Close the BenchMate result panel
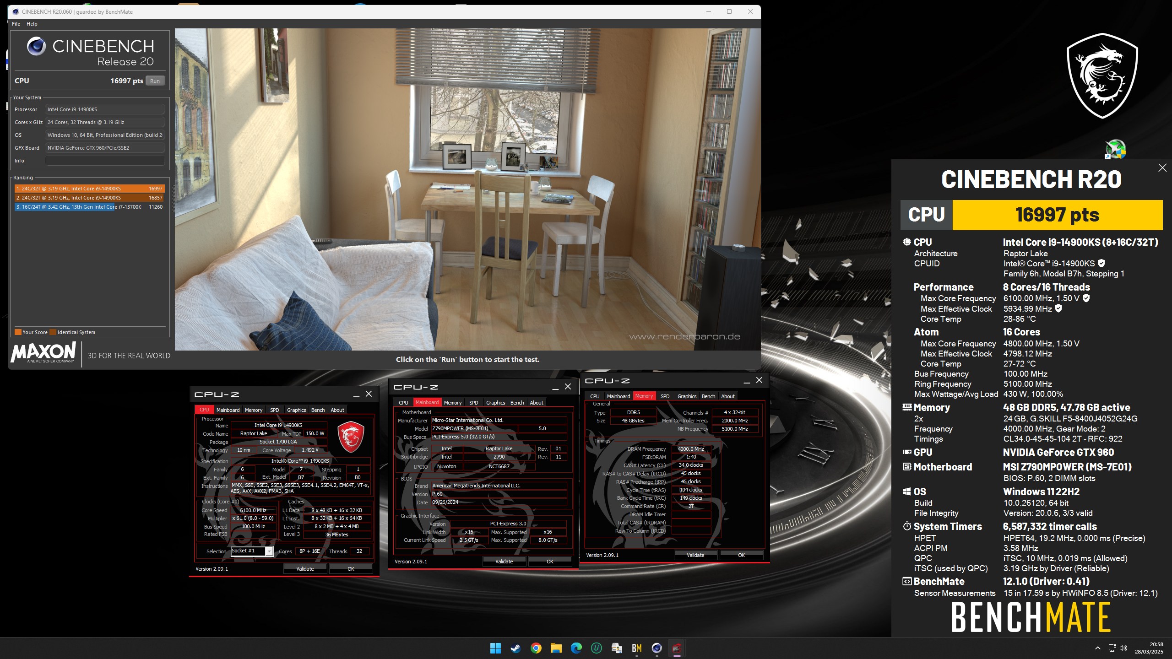The width and height of the screenshot is (1172, 659). [1162, 168]
